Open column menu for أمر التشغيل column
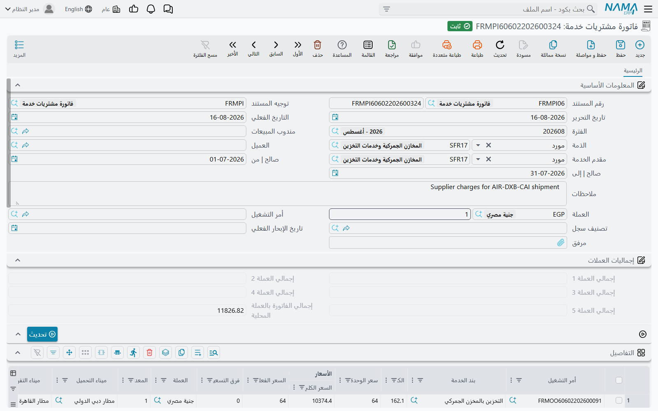Screen dimensions: 658x411 point(511,380)
